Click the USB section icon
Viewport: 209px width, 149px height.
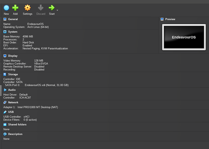tap(5, 112)
